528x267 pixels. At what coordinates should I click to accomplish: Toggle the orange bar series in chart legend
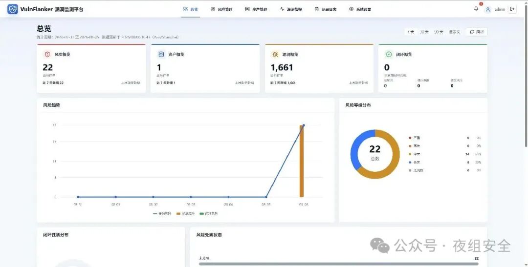pos(186,213)
